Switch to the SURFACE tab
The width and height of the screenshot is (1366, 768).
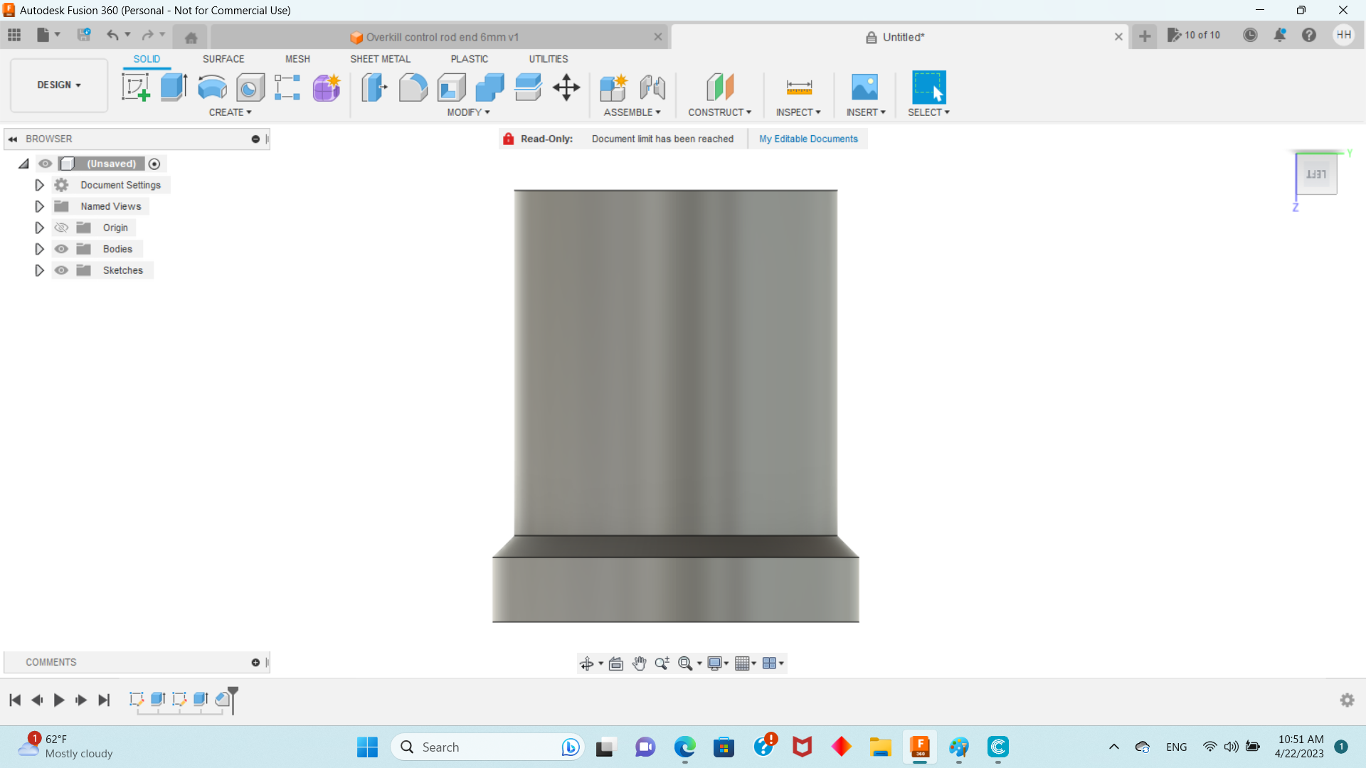tap(223, 59)
